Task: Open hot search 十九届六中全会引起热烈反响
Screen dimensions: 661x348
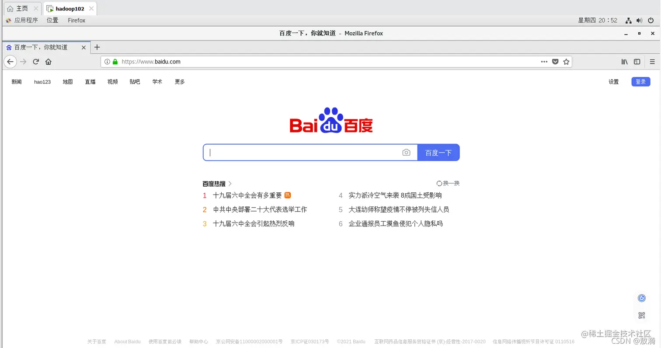Action: [254, 223]
